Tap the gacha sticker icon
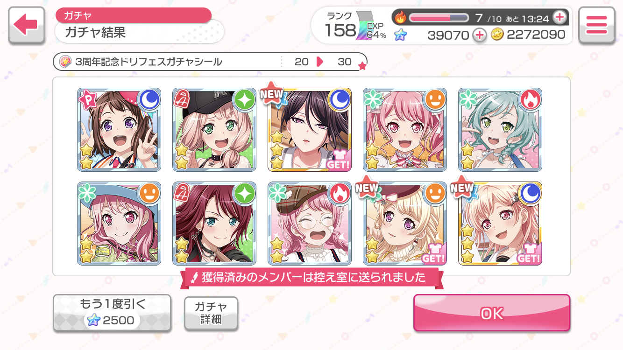The width and height of the screenshot is (623, 350). pyautogui.click(x=65, y=62)
